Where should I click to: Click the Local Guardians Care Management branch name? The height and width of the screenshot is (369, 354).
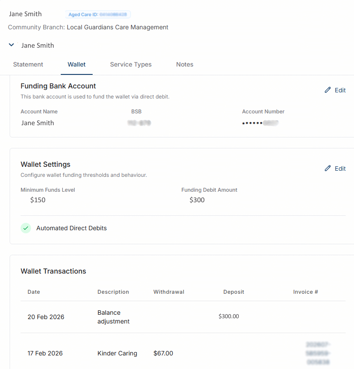click(117, 27)
